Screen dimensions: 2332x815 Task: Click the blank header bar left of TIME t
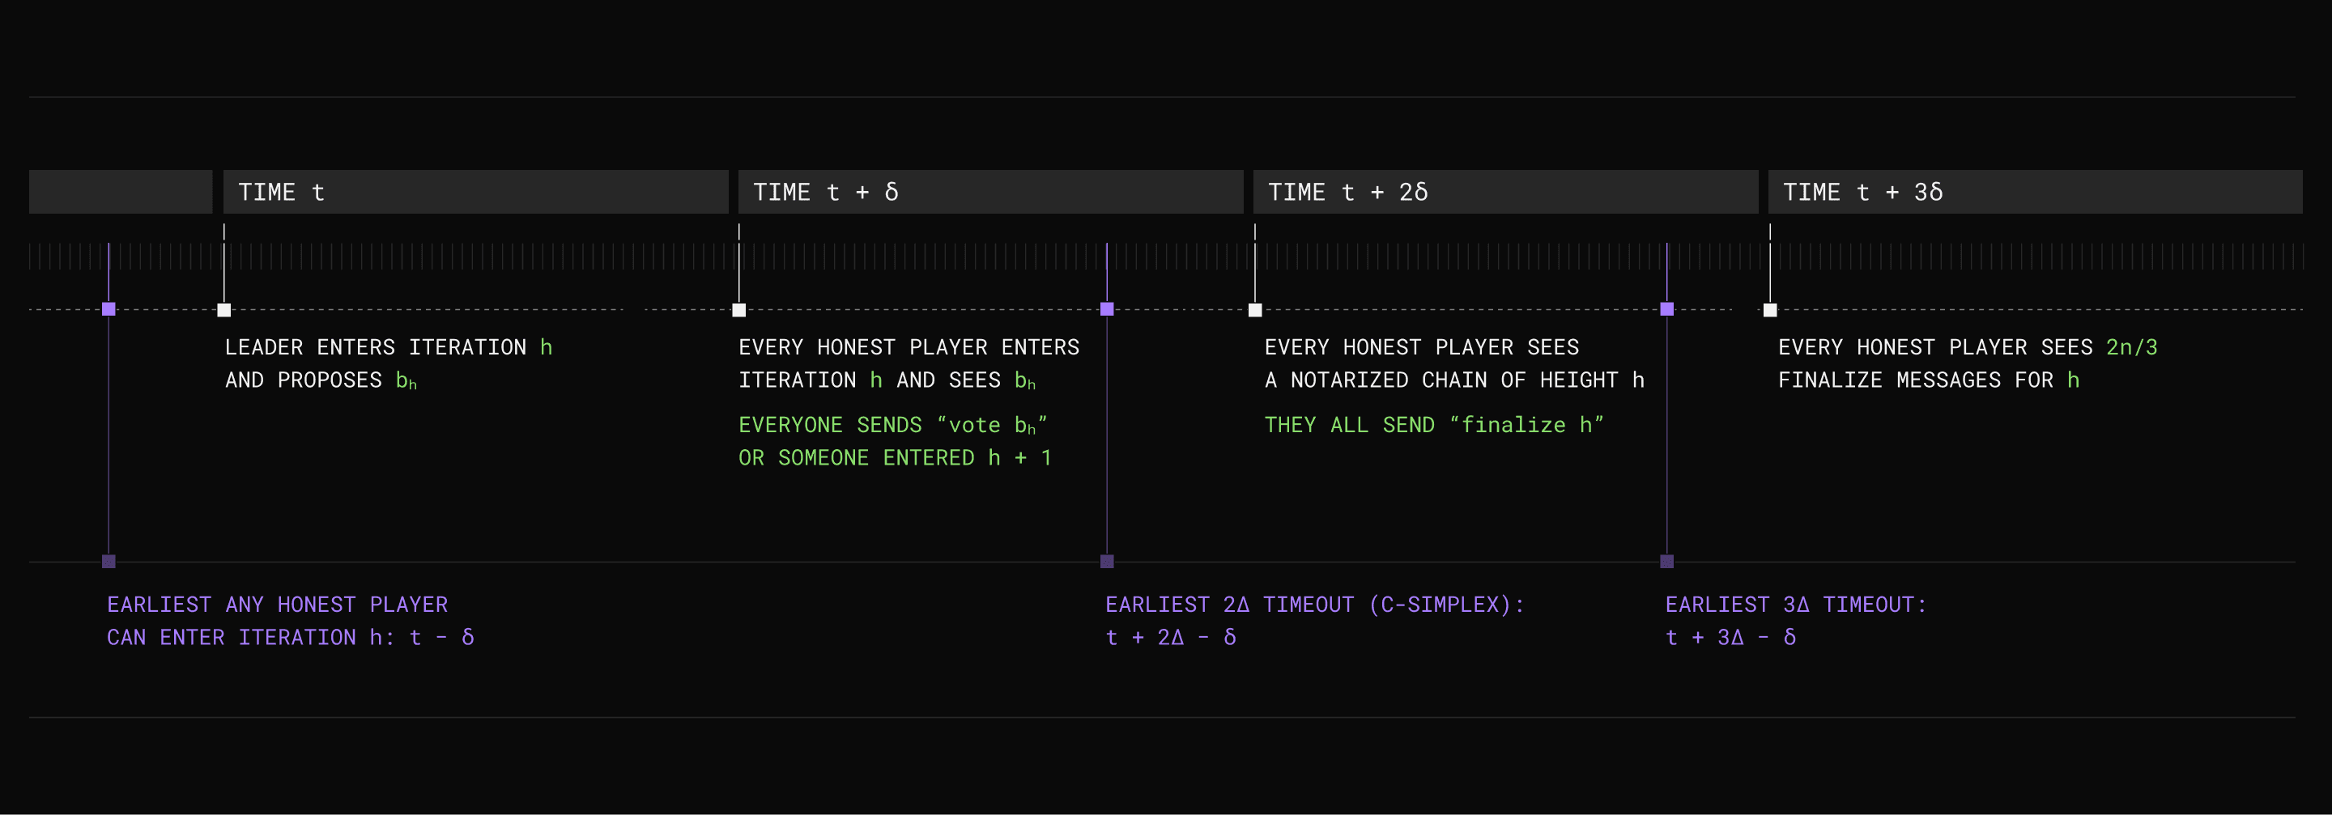click(x=121, y=192)
